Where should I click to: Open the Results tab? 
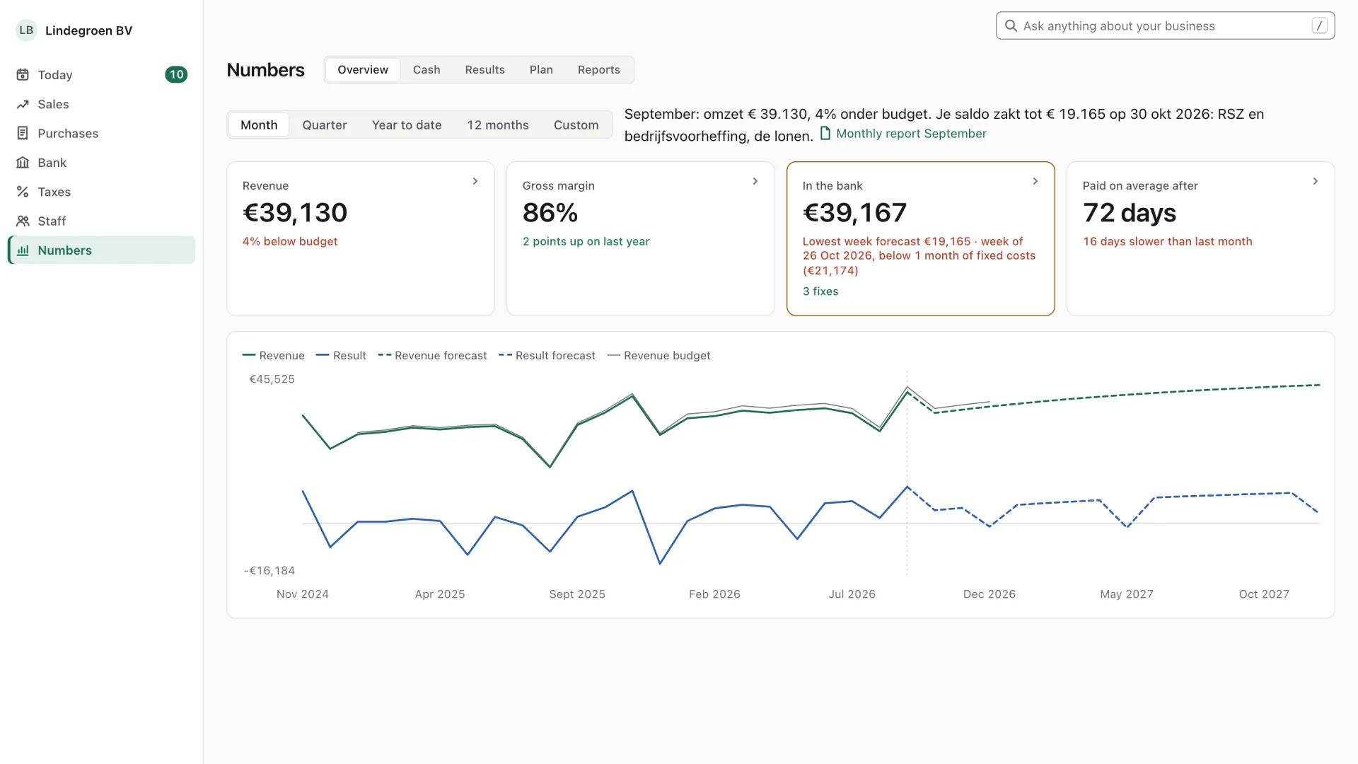[x=484, y=70]
